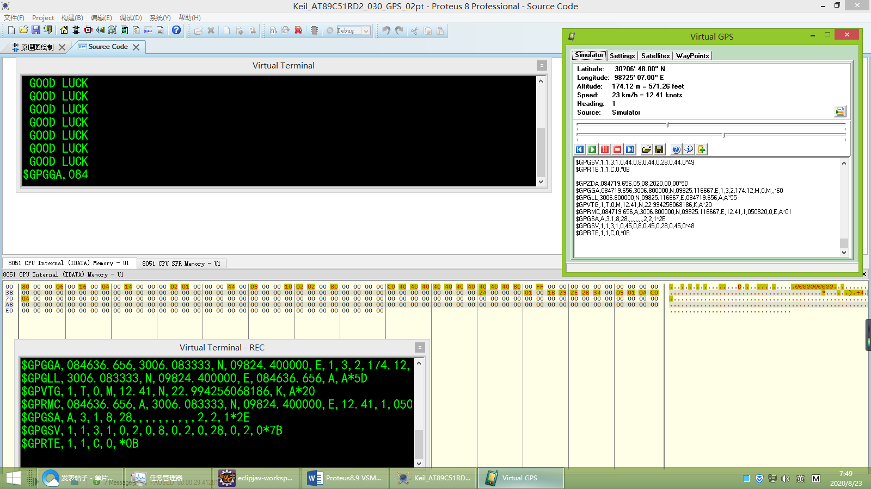Open the 帮助(H) menu

[x=189, y=18]
